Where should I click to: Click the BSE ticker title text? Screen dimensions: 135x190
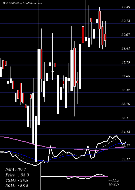tap(22, 3)
